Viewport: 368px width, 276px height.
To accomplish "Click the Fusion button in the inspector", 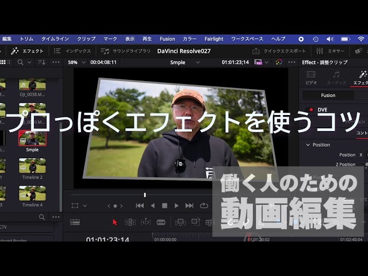I will (x=328, y=95).
